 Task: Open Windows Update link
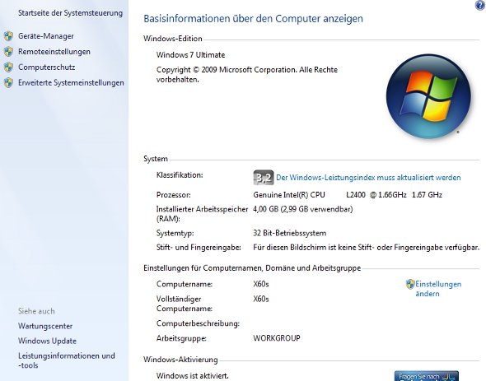pyautogui.click(x=47, y=341)
